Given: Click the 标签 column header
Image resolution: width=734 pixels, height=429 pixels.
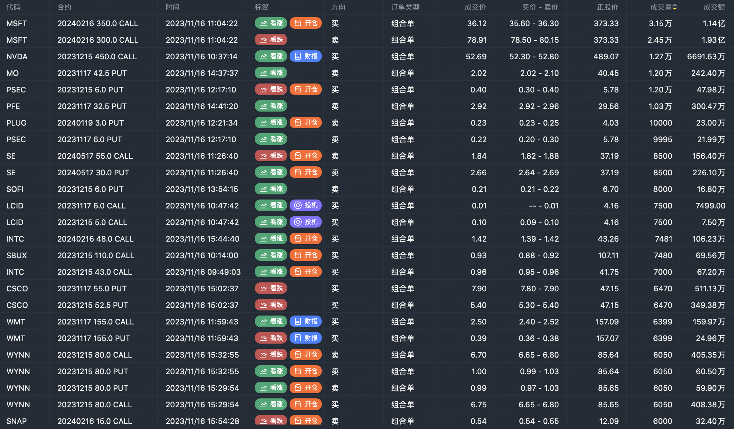Looking at the screenshot, I should tap(262, 7).
